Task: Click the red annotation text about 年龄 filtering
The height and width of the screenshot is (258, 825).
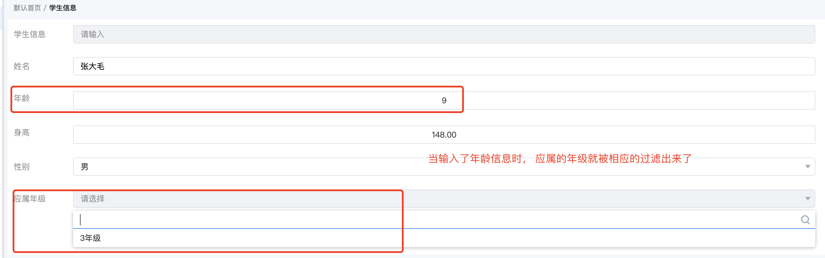Action: click(560, 158)
